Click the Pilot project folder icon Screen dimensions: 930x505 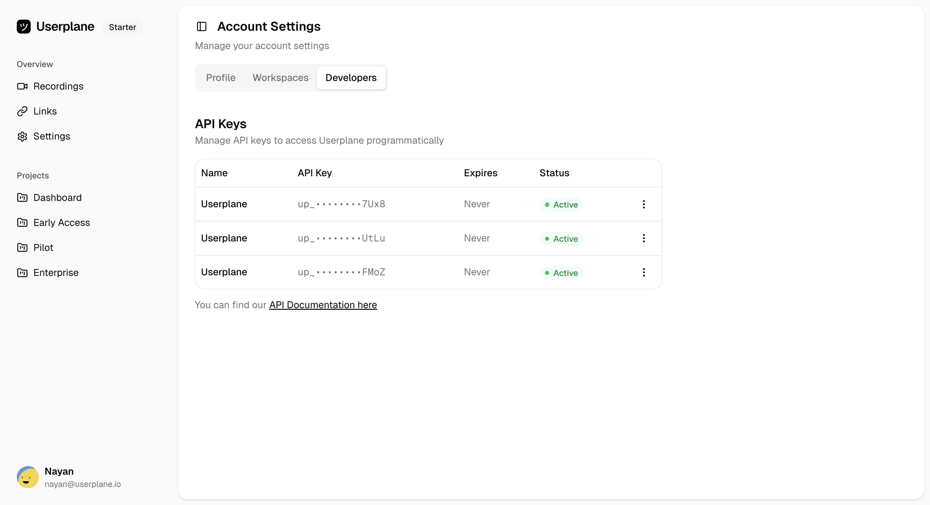pyautogui.click(x=22, y=247)
